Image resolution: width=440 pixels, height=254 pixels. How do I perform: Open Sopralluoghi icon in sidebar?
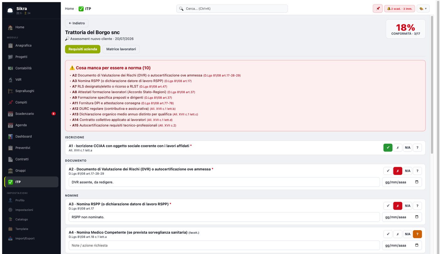click(10, 91)
